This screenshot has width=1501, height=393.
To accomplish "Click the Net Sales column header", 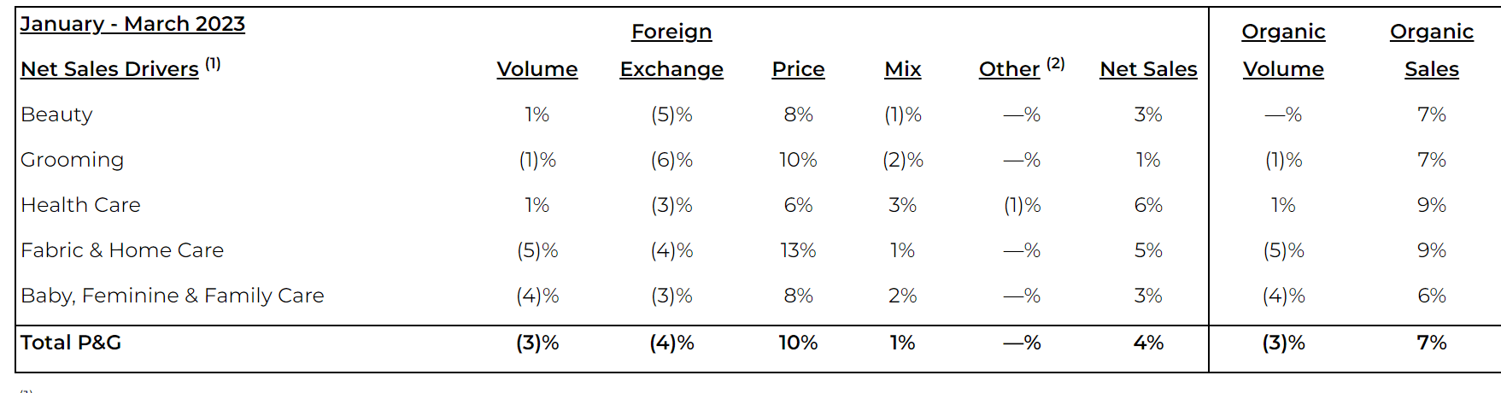I will coord(1148,69).
